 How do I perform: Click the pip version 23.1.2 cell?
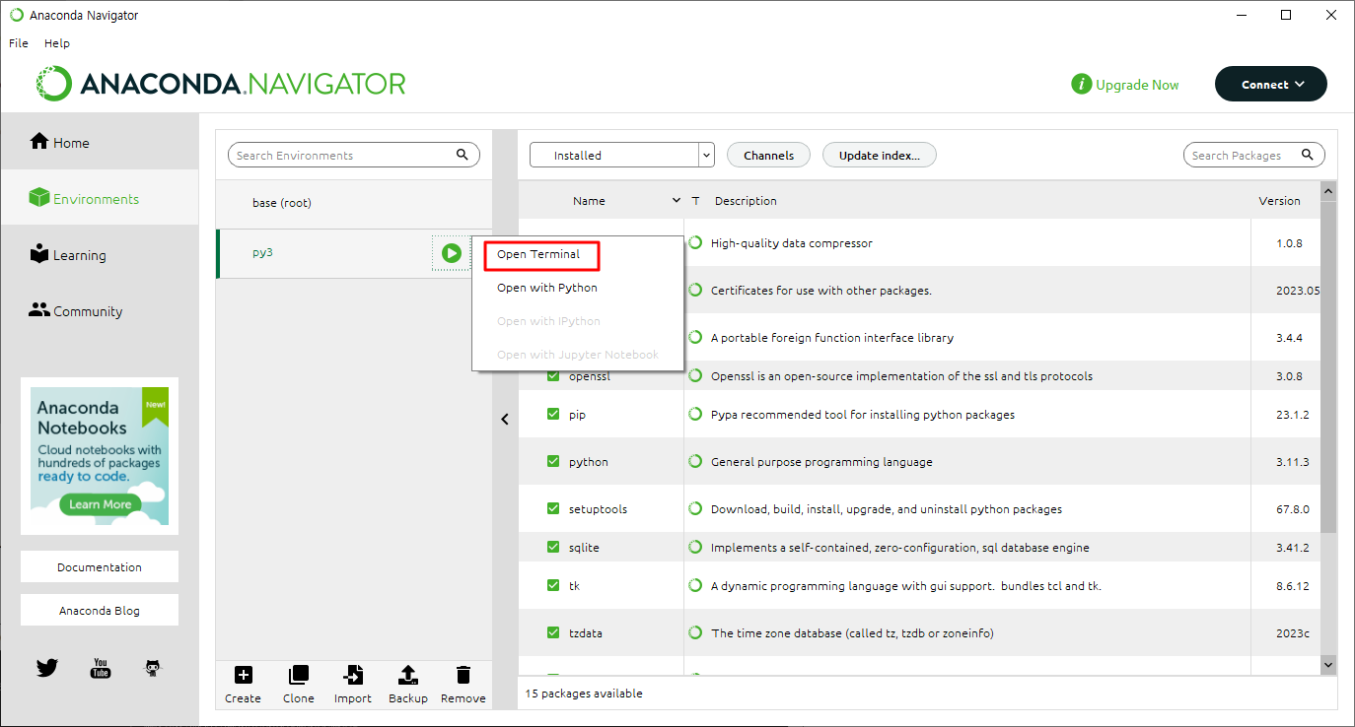[x=1292, y=415]
